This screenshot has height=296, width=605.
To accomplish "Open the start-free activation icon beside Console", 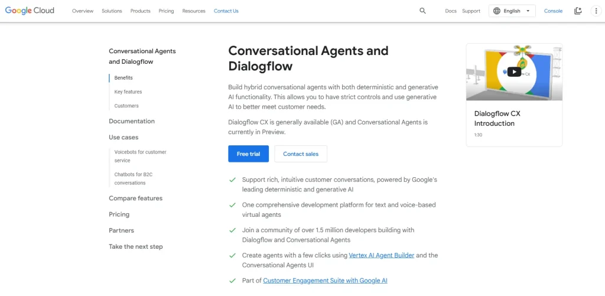I will pyautogui.click(x=578, y=11).
